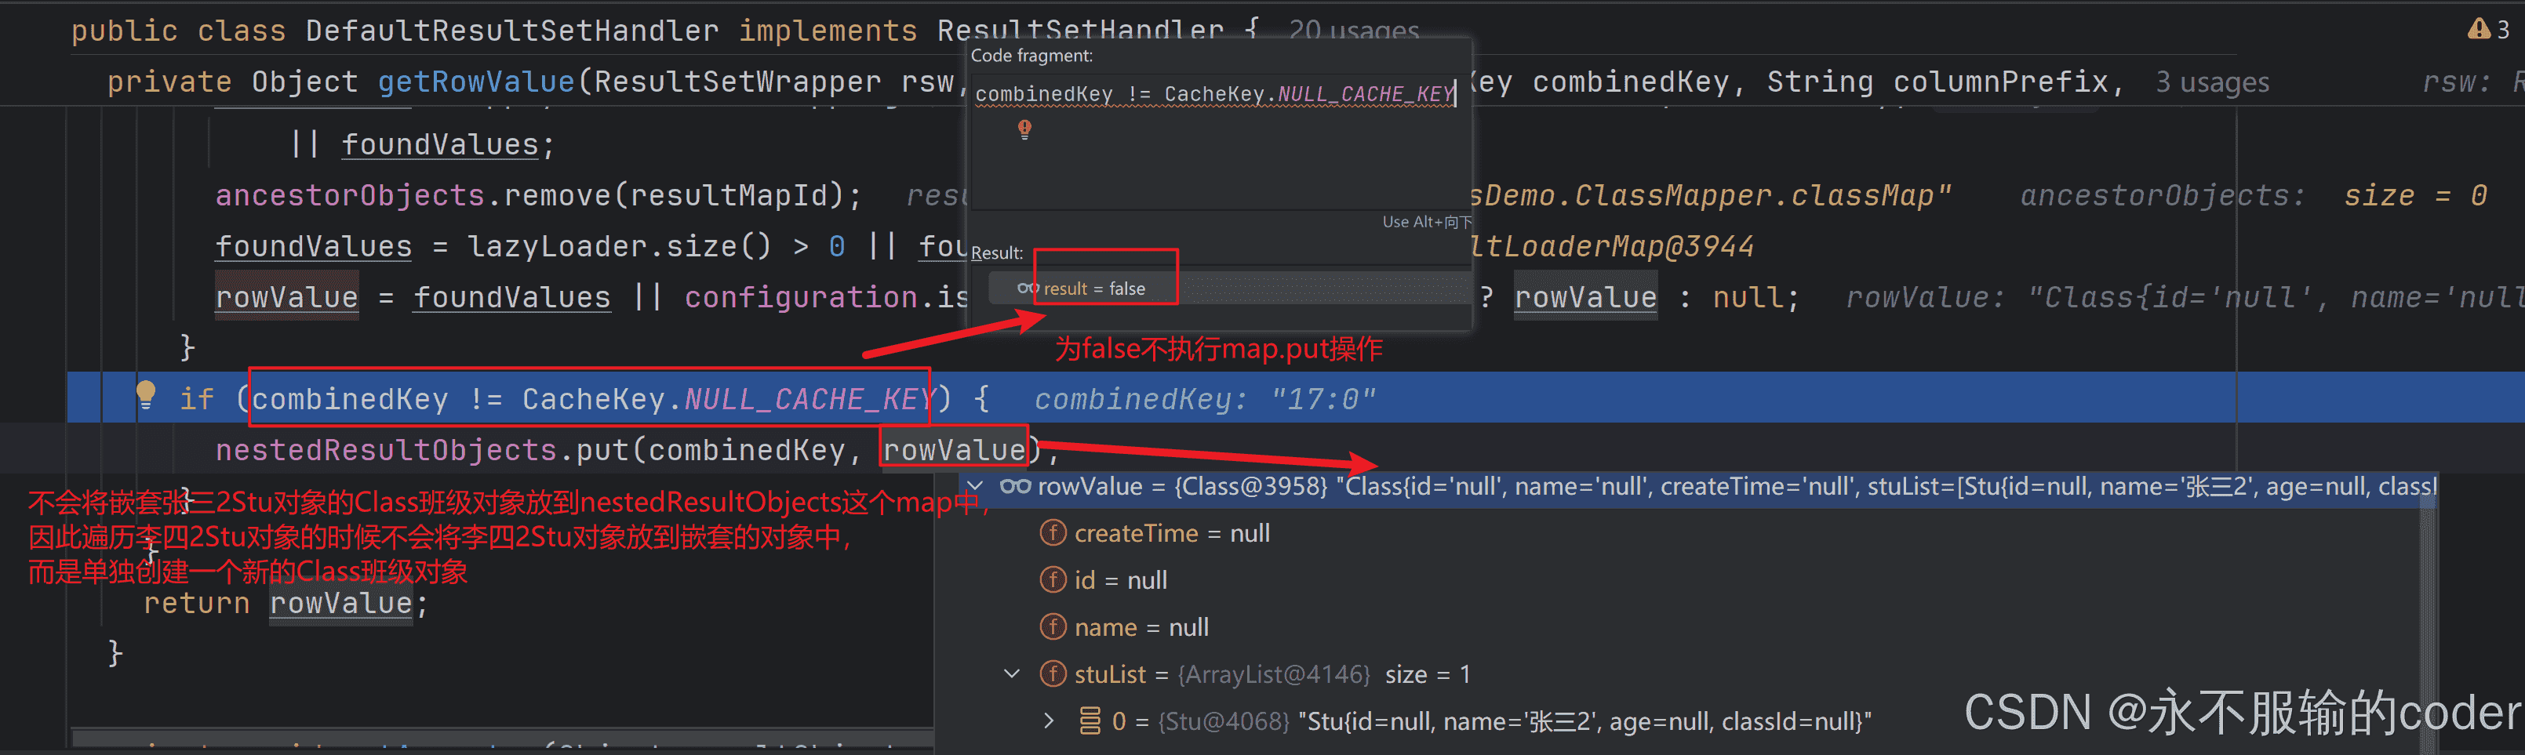
Task: Click 'lazyLoader' in the size() call
Action: pyautogui.click(x=557, y=246)
